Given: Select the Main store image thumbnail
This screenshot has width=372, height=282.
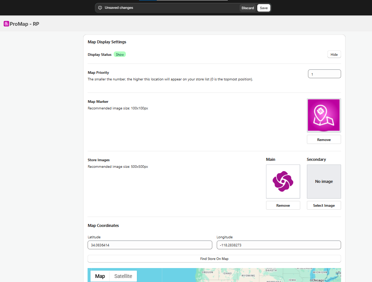Looking at the screenshot, I should point(283,181).
